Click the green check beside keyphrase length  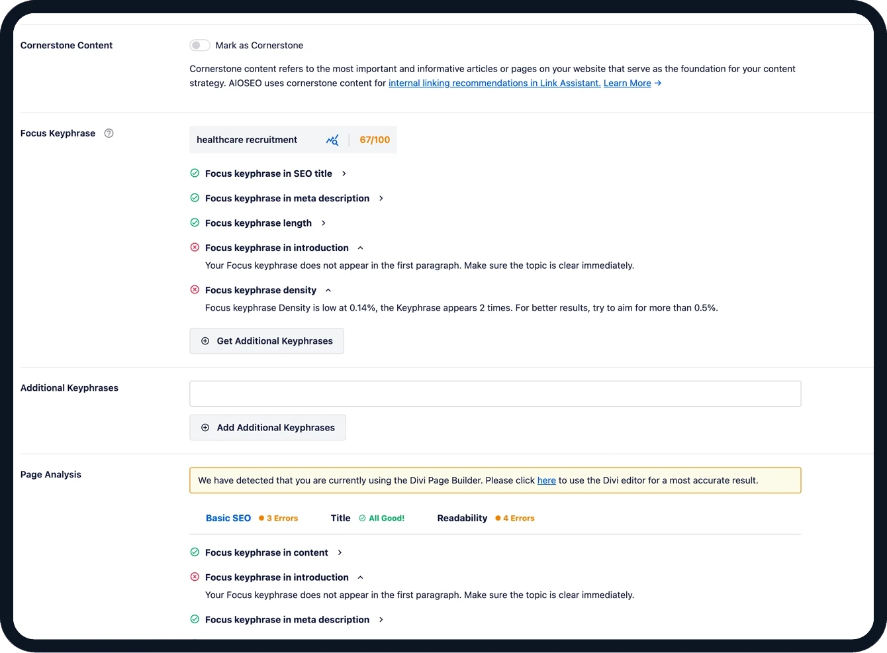pos(195,223)
